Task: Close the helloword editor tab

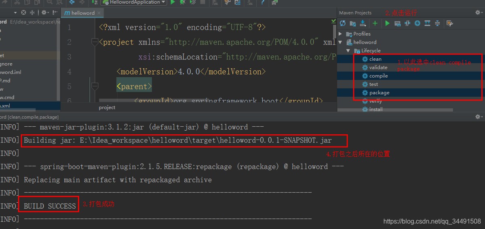Action: (99, 13)
